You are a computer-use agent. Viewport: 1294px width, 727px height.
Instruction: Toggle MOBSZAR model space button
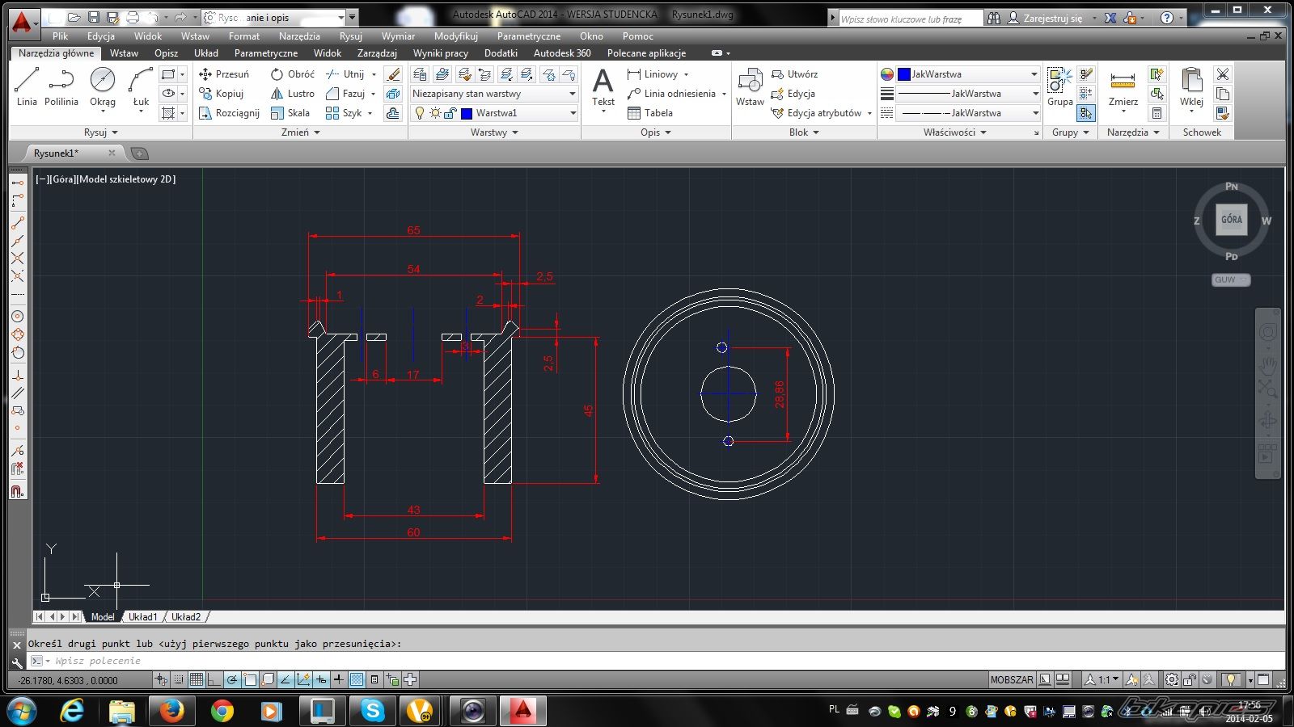[x=1012, y=679]
